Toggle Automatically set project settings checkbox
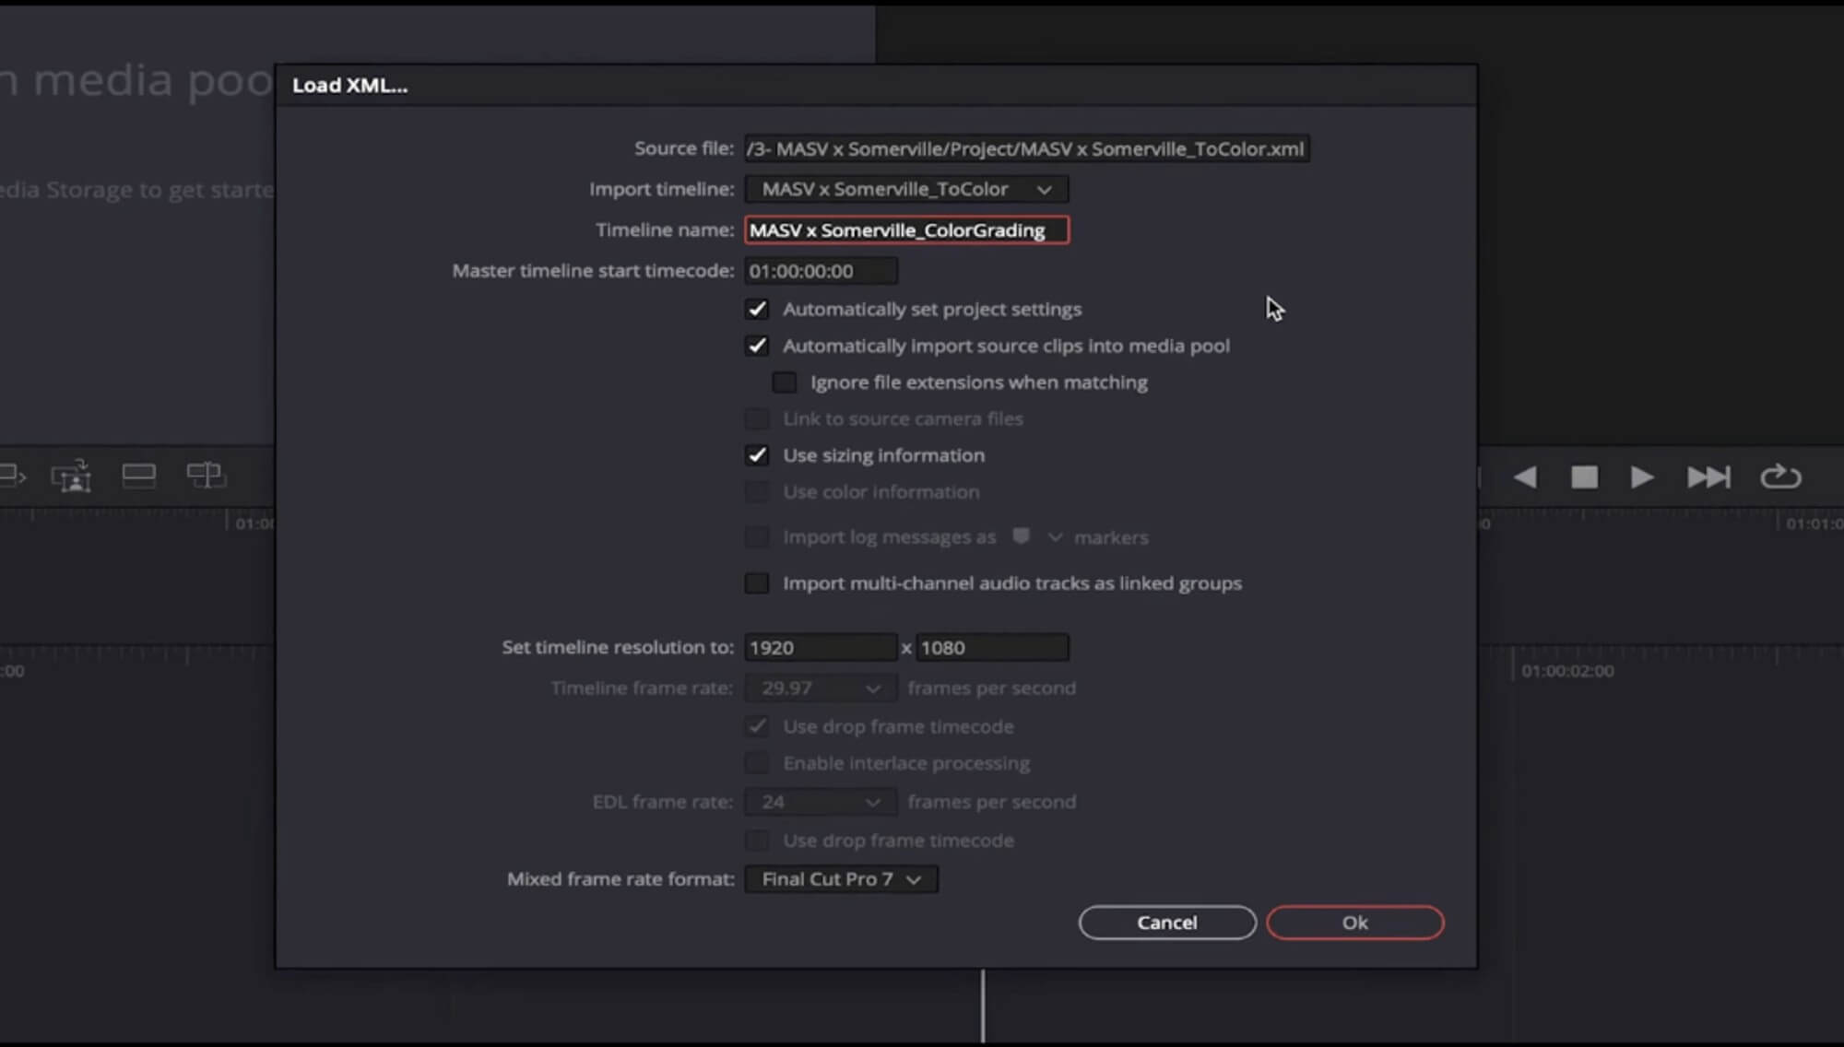Image resolution: width=1844 pixels, height=1047 pixels. coord(756,308)
